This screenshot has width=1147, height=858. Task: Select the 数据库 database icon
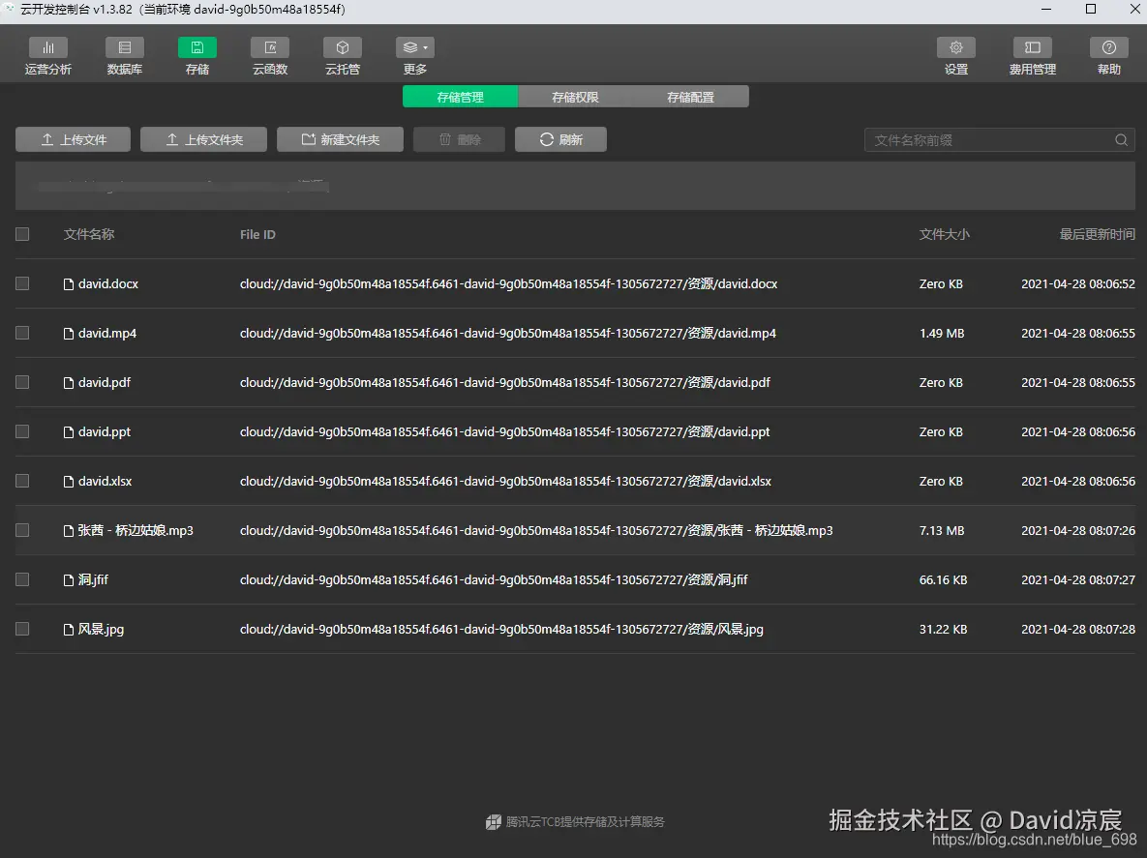(x=124, y=55)
